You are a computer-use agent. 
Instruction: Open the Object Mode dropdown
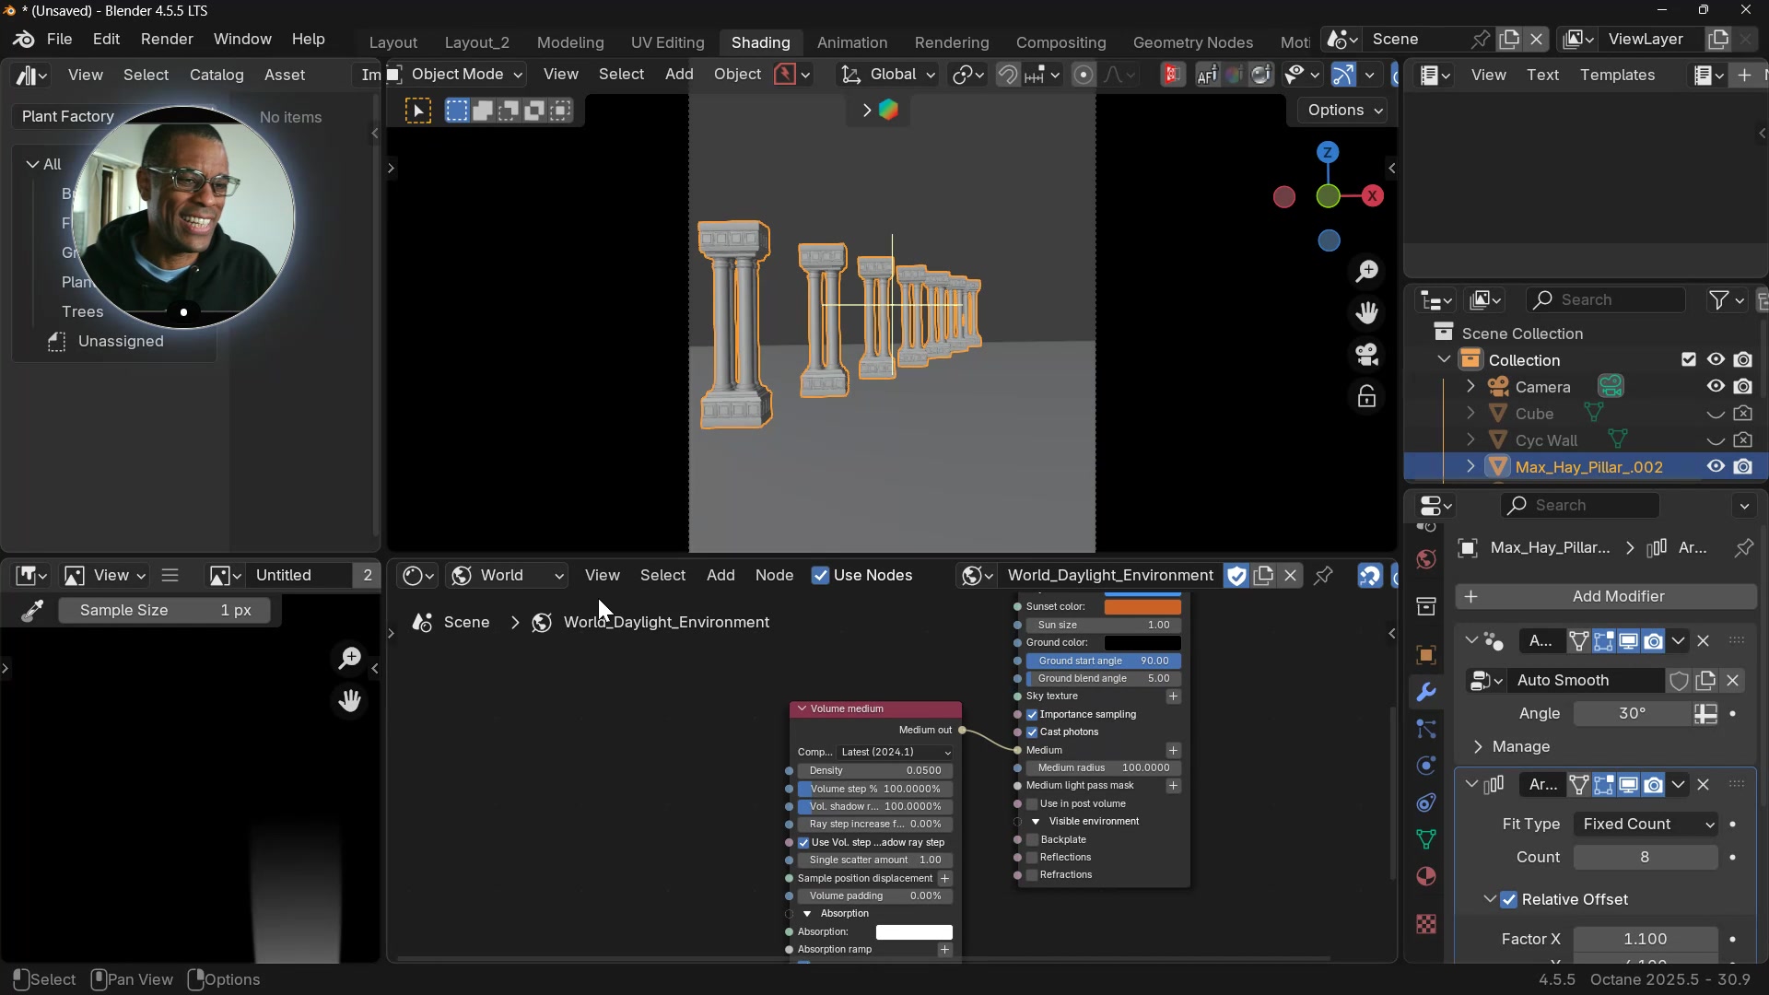(x=457, y=75)
